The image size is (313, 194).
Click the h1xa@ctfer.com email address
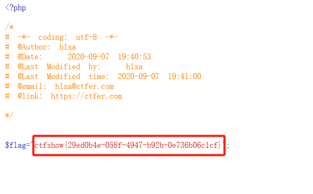coord(84,86)
